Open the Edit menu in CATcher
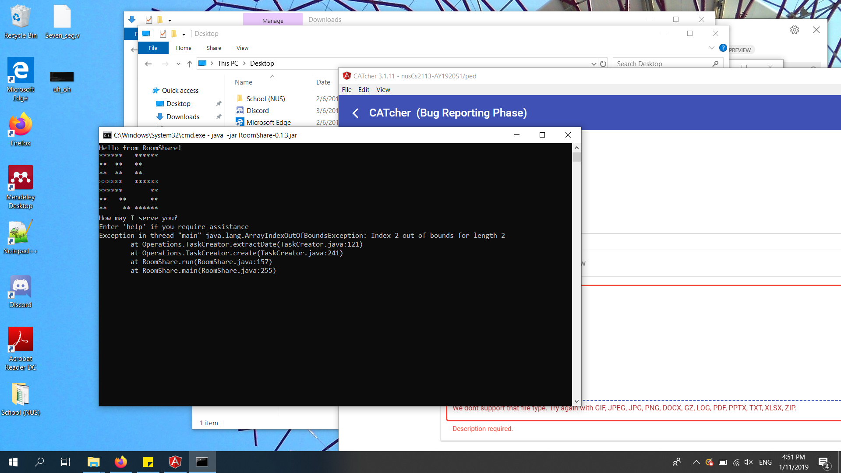Screen dimensions: 841x473 pyautogui.click(x=364, y=90)
